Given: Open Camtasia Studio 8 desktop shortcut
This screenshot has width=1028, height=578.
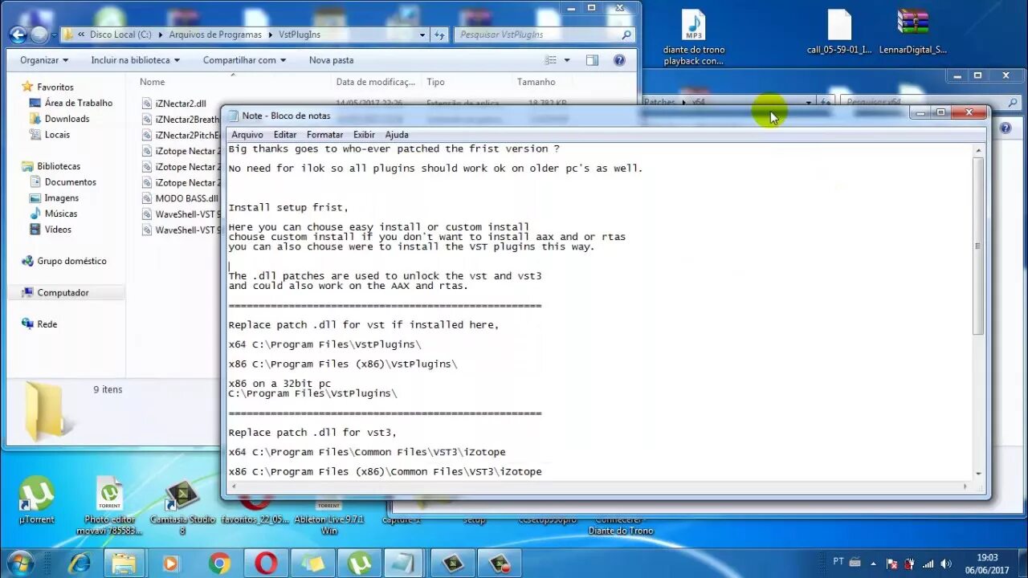Looking at the screenshot, I should [183, 508].
